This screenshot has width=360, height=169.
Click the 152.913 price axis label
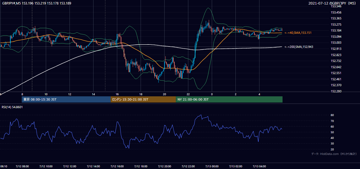pyautogui.click(x=336, y=49)
